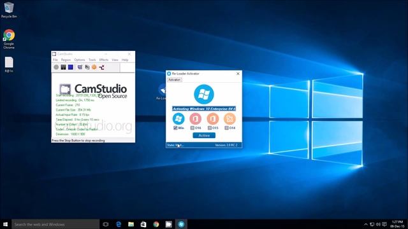Image resolution: width=408 pixels, height=229 pixels.
Task: Open the Options menu in CamStudio
Action: 80,60
